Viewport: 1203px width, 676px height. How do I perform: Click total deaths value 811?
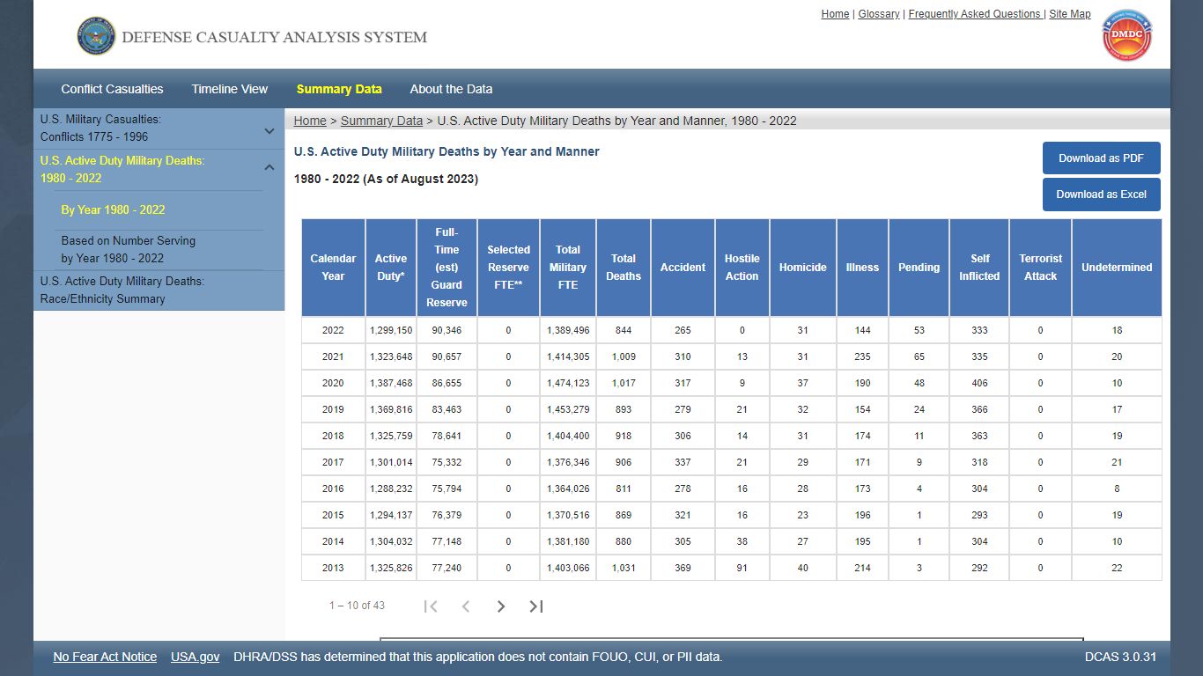tap(624, 489)
